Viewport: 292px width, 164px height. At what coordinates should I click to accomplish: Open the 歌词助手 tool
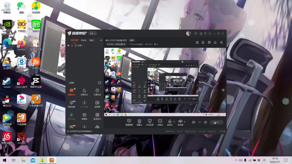click(x=97, y=116)
